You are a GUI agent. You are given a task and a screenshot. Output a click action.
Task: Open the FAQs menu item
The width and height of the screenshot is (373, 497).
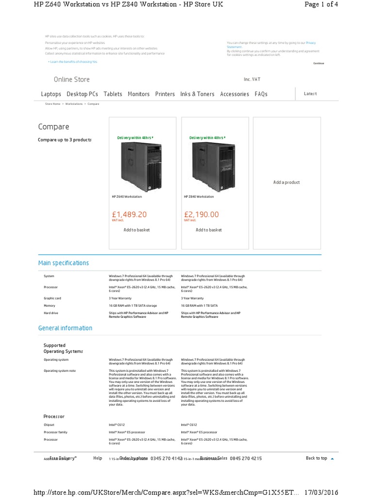coord(261,94)
